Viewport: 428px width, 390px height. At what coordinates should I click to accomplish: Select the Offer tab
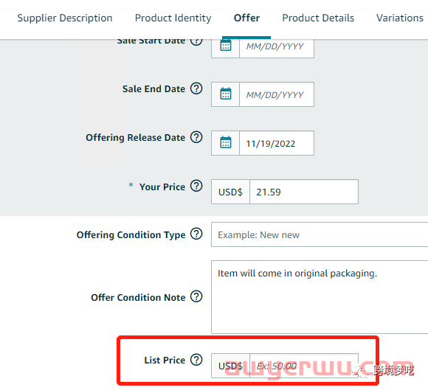pyautogui.click(x=246, y=18)
